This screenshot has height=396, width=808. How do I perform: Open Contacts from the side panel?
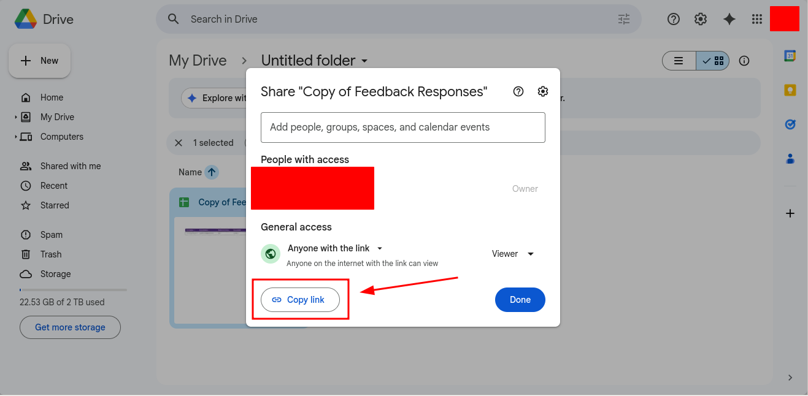tap(790, 159)
